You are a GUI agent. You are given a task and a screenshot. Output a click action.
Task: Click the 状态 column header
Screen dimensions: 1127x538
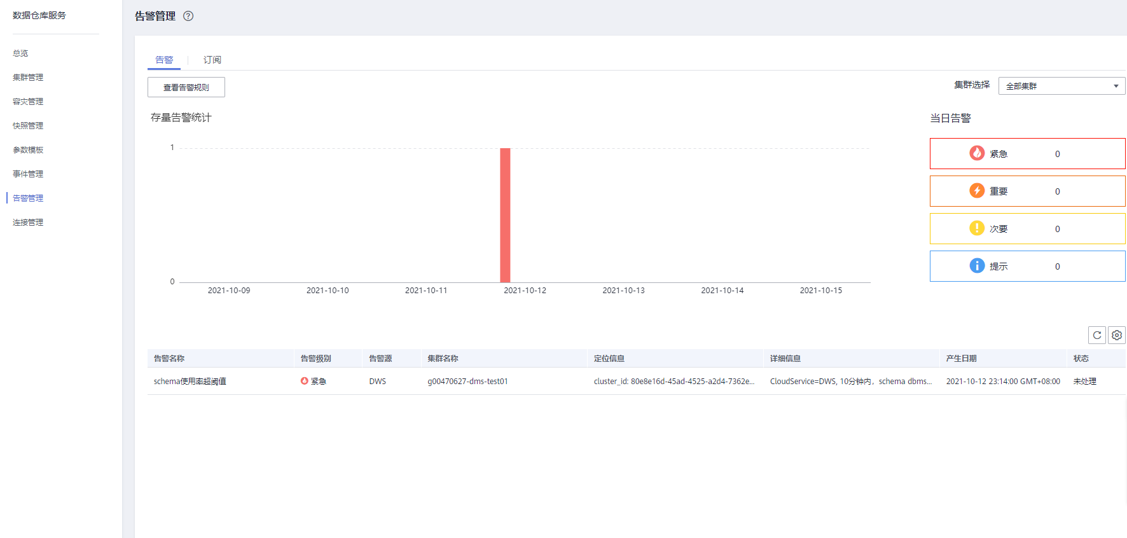(1081, 359)
